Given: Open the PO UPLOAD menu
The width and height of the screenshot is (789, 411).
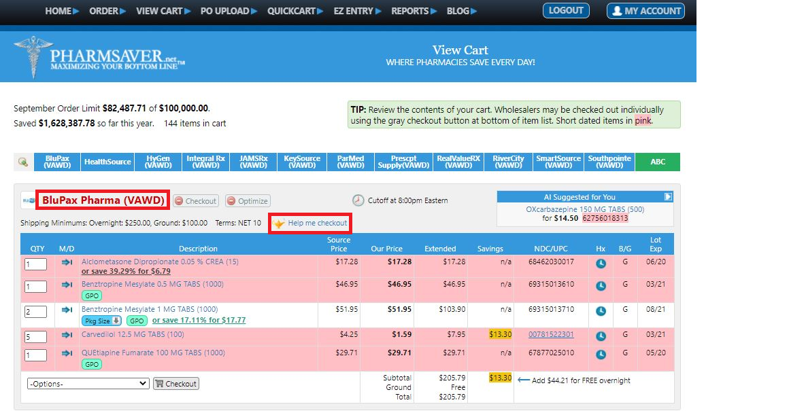Looking at the screenshot, I should 229,11.
